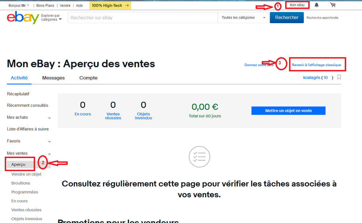The image size is (362, 223).
Task: Open the Vendre link in top bar
Action: click(65, 5)
